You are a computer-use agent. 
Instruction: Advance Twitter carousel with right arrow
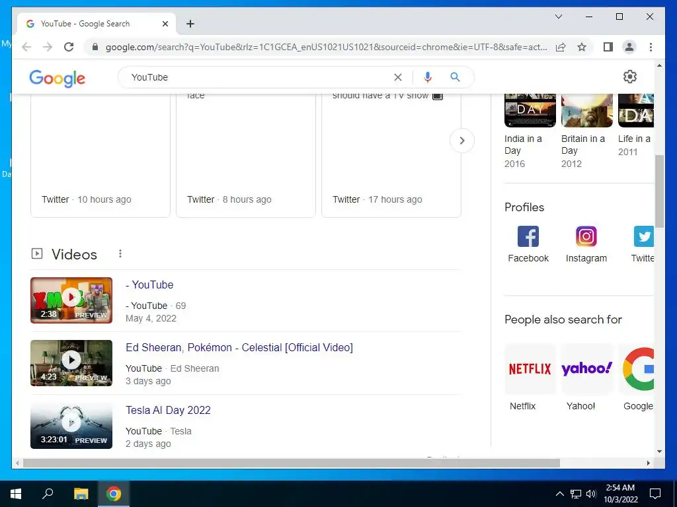point(462,141)
